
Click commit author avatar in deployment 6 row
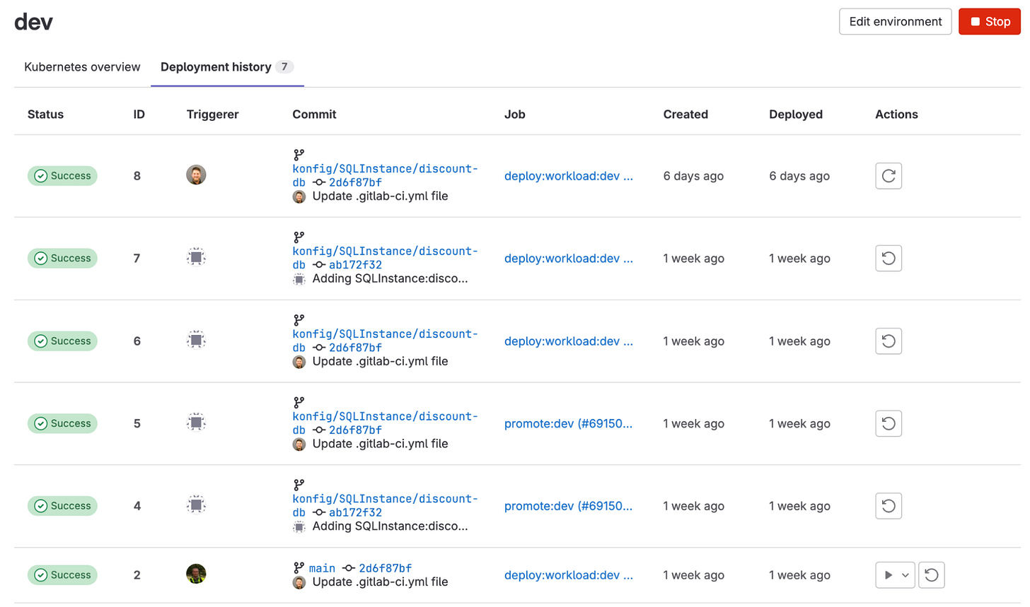click(299, 362)
